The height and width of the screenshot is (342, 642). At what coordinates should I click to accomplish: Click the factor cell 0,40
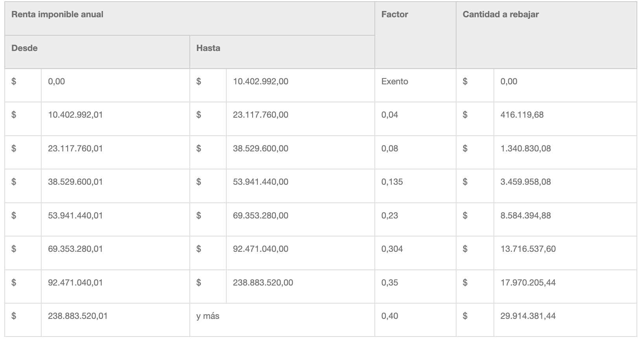point(390,316)
